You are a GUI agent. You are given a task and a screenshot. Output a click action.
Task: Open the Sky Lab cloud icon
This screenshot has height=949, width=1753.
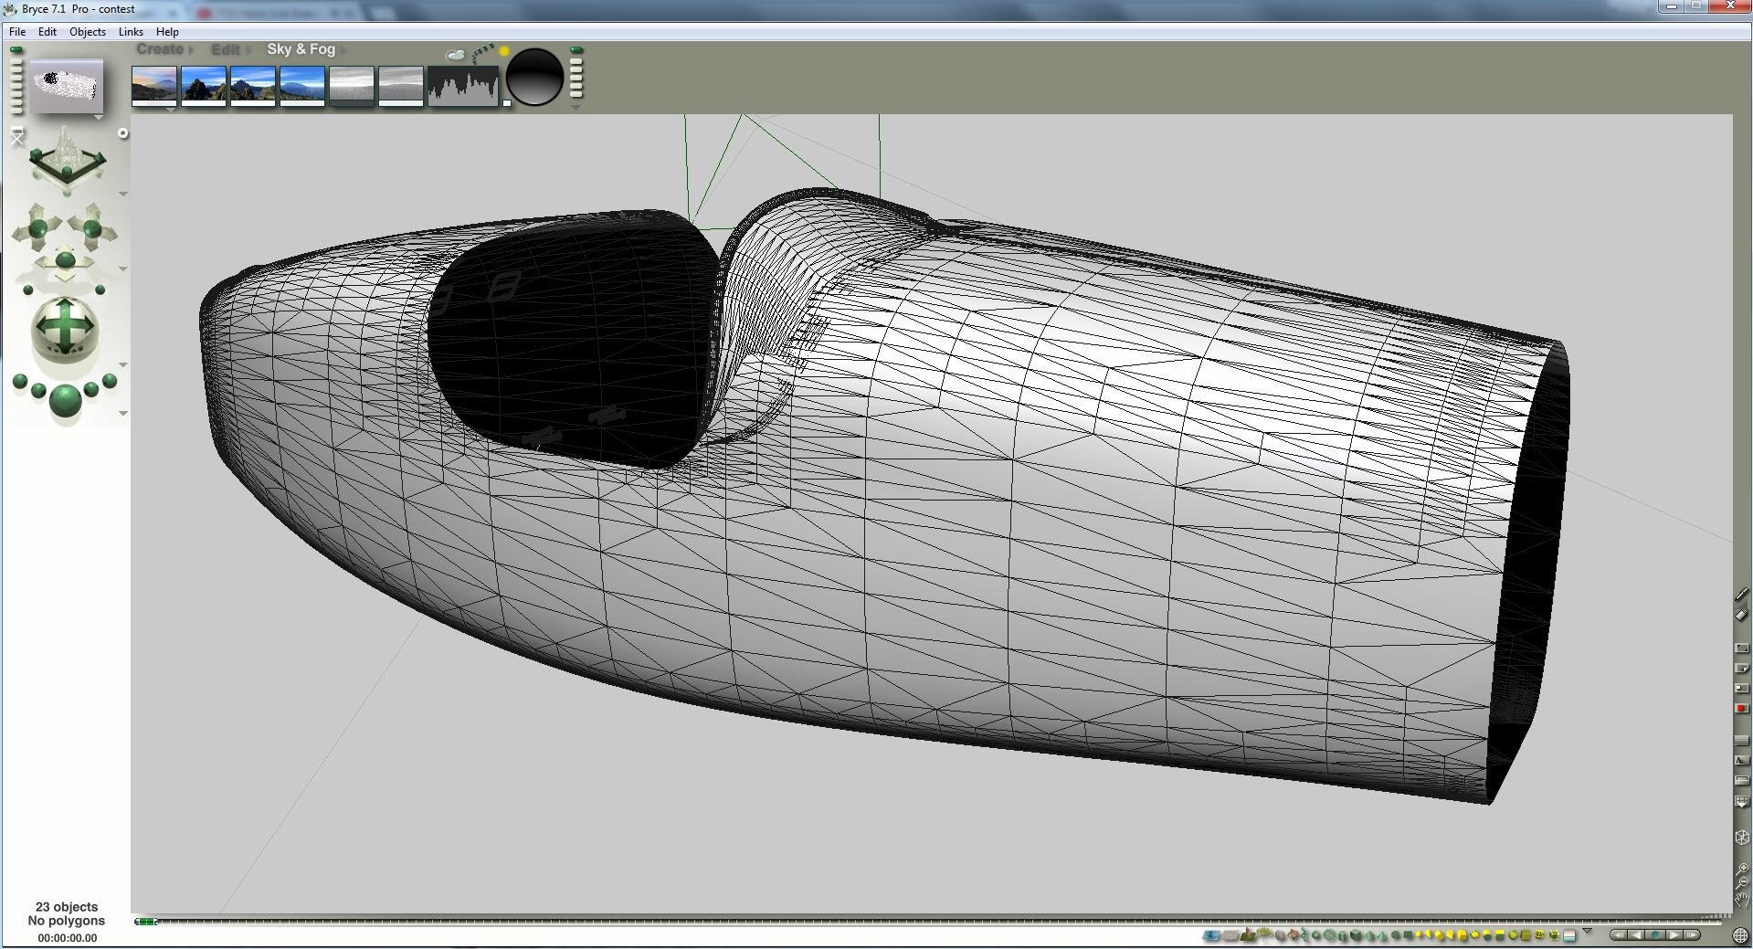pyautogui.click(x=454, y=56)
